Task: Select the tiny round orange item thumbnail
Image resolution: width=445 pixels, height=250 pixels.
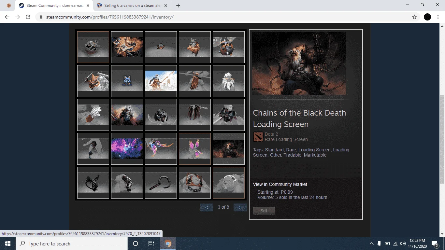Action: click(x=161, y=47)
